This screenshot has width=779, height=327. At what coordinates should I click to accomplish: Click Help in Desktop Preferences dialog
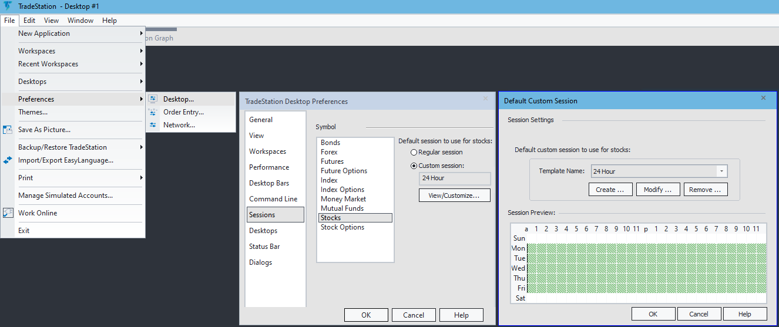(461, 315)
